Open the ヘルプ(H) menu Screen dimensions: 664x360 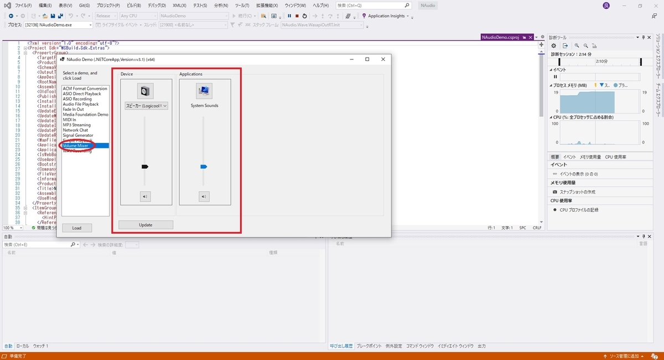click(x=320, y=6)
